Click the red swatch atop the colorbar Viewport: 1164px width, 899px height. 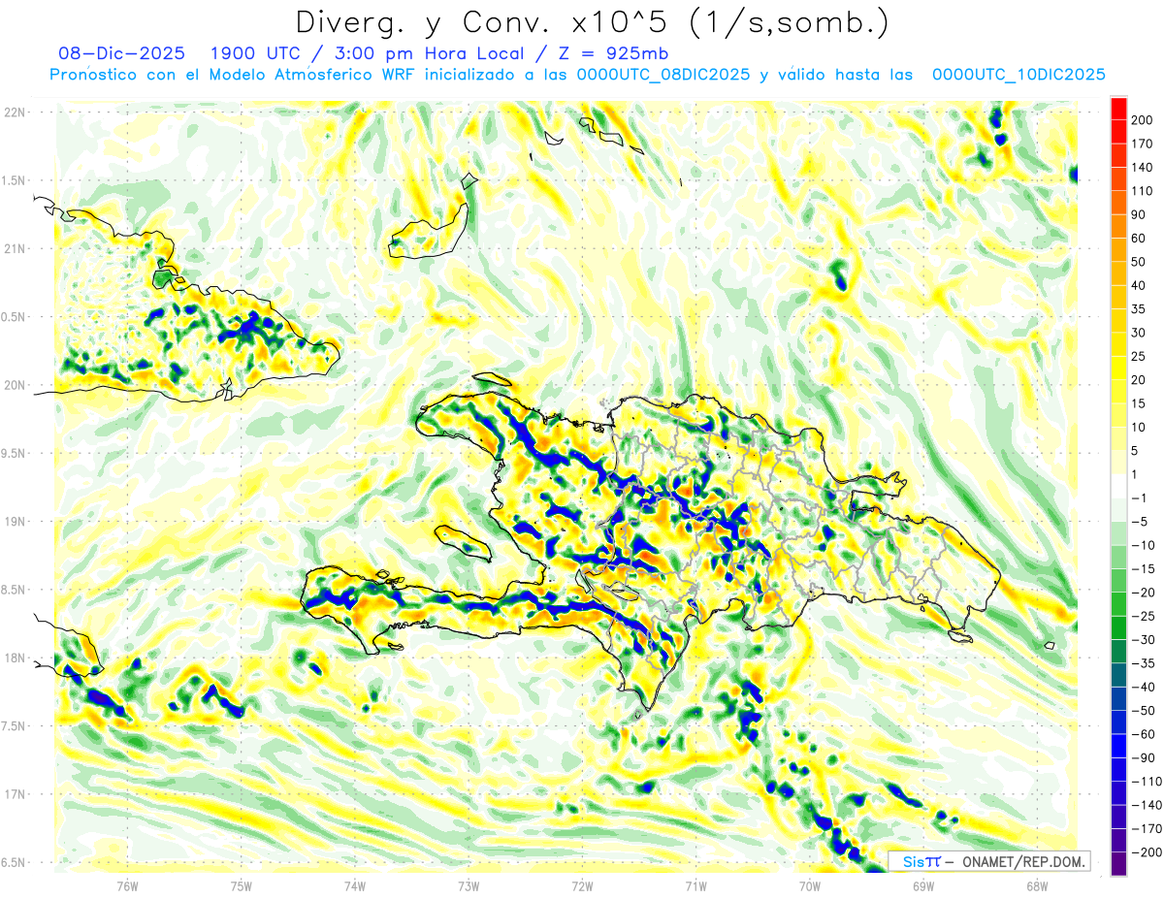[x=1119, y=108]
